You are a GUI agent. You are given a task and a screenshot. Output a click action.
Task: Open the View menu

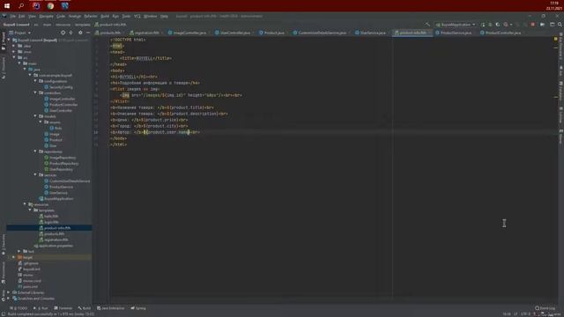pos(32,16)
